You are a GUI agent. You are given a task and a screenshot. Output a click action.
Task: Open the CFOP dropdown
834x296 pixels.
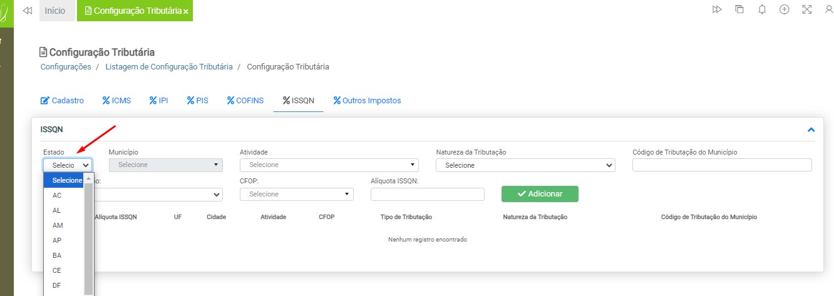click(296, 195)
